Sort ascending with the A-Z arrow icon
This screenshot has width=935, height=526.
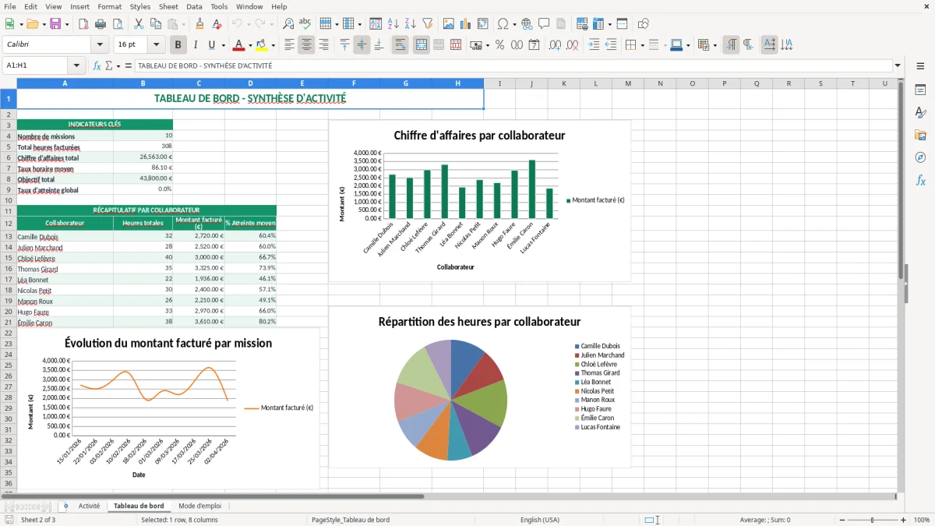click(x=393, y=24)
